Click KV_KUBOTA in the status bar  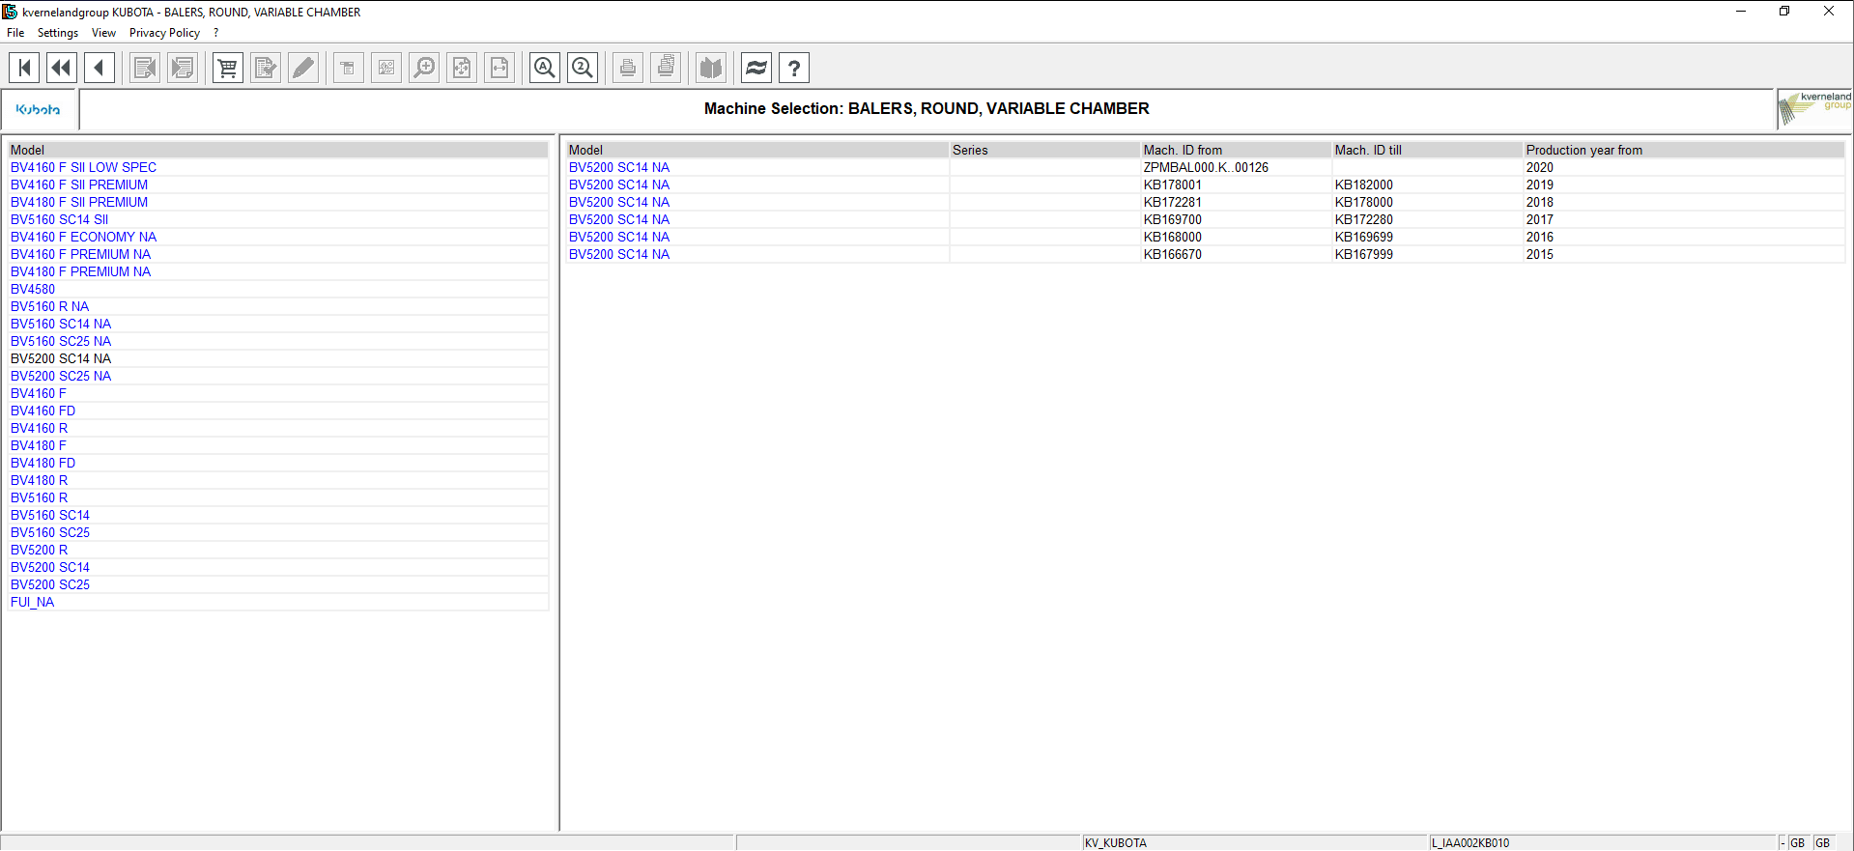pyautogui.click(x=1116, y=843)
